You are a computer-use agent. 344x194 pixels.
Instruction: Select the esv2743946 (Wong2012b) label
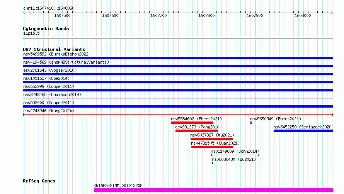pyautogui.click(x=49, y=111)
